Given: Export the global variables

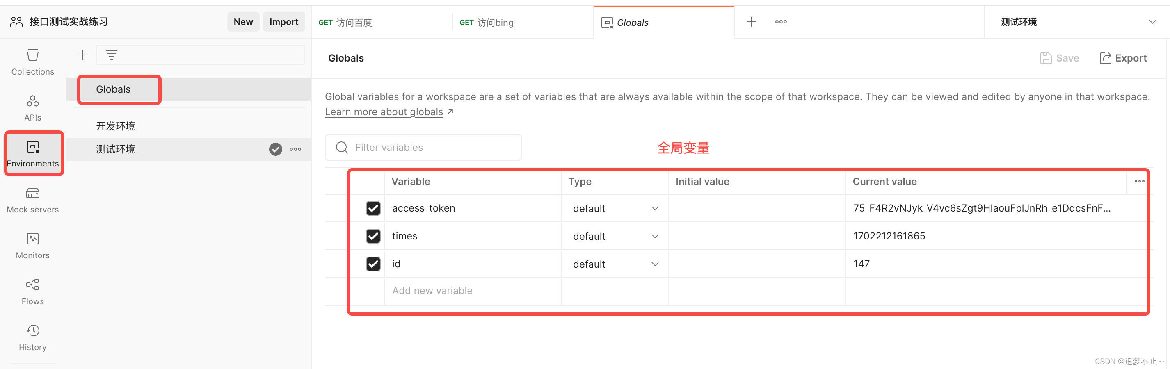Looking at the screenshot, I should click(1123, 58).
